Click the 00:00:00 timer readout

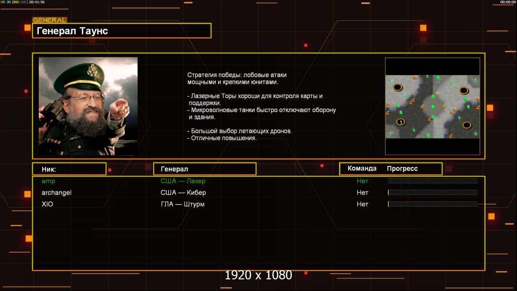[x=508, y=2]
